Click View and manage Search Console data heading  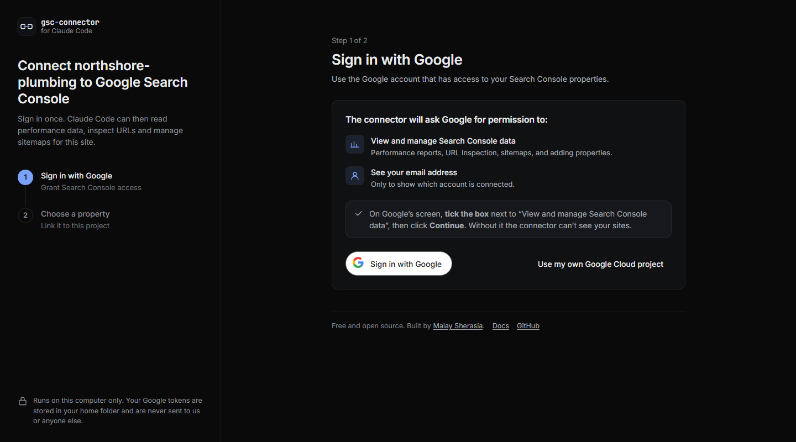pyautogui.click(x=443, y=141)
